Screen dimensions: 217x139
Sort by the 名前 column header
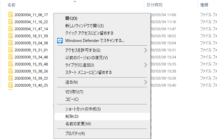tap(12, 5)
